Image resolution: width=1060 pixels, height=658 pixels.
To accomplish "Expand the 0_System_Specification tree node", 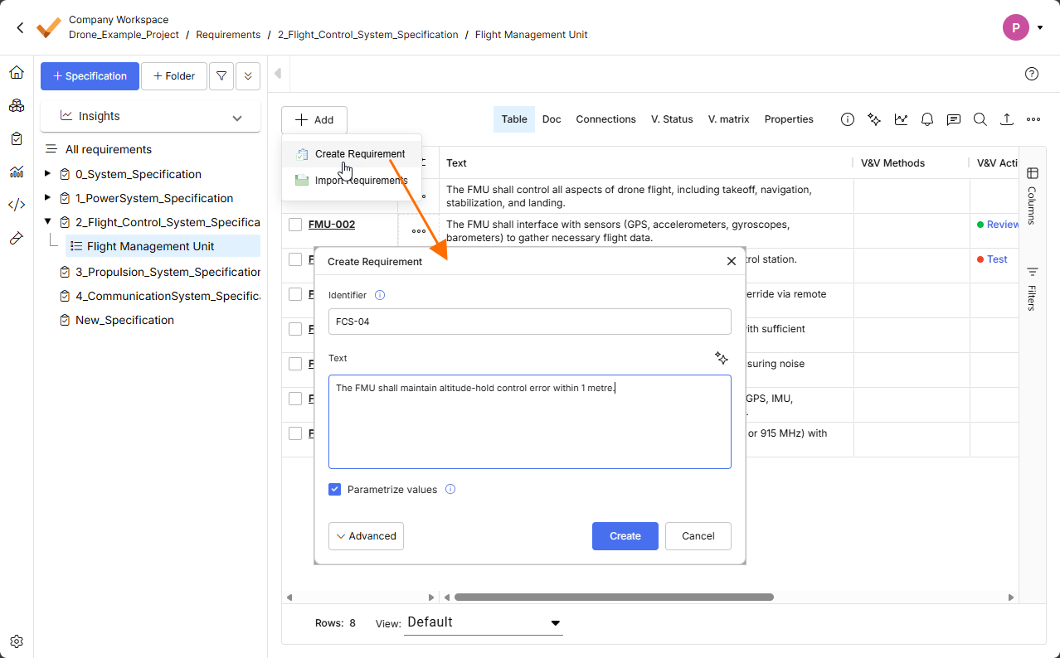I will (x=47, y=174).
